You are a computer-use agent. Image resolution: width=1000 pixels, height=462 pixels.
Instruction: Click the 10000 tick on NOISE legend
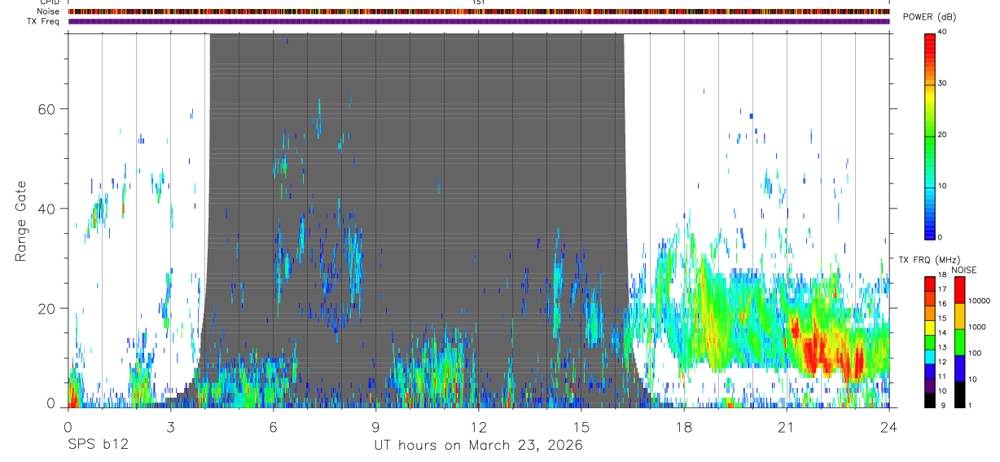pyautogui.click(x=979, y=301)
